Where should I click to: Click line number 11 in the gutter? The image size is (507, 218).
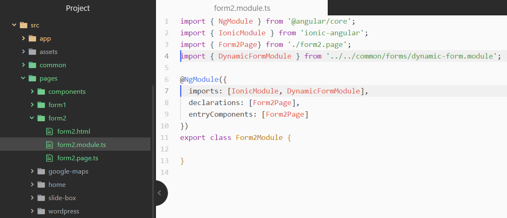[x=164, y=137]
